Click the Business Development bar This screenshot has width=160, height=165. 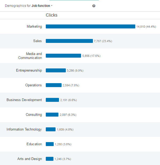coord(52,100)
